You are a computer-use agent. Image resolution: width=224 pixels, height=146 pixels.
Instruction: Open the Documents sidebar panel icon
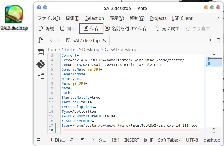41,40
